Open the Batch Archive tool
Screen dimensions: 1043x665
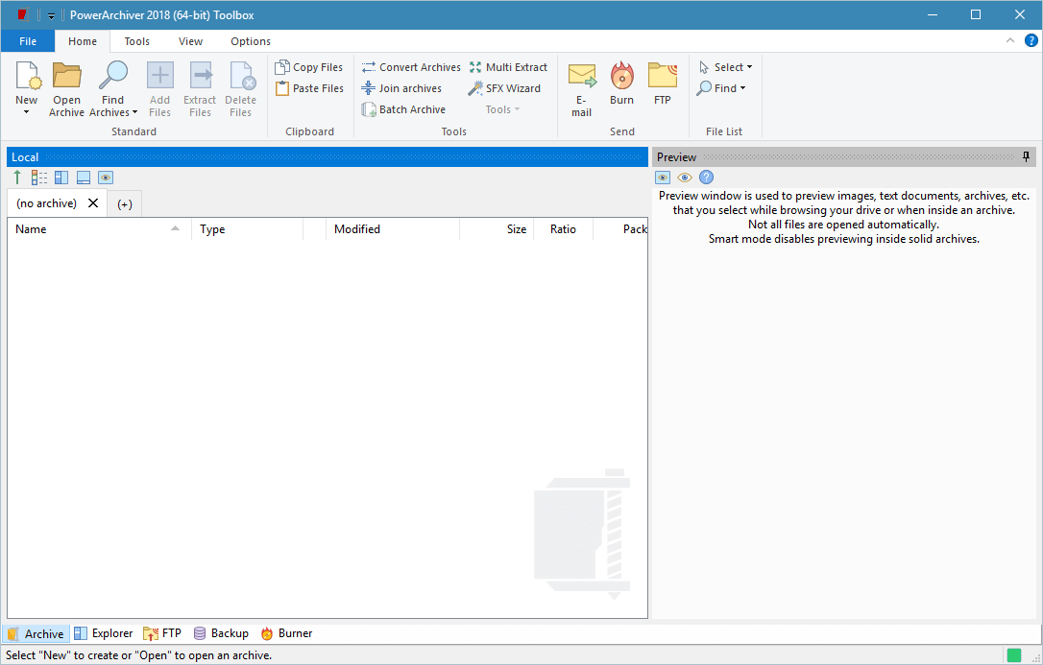403,109
